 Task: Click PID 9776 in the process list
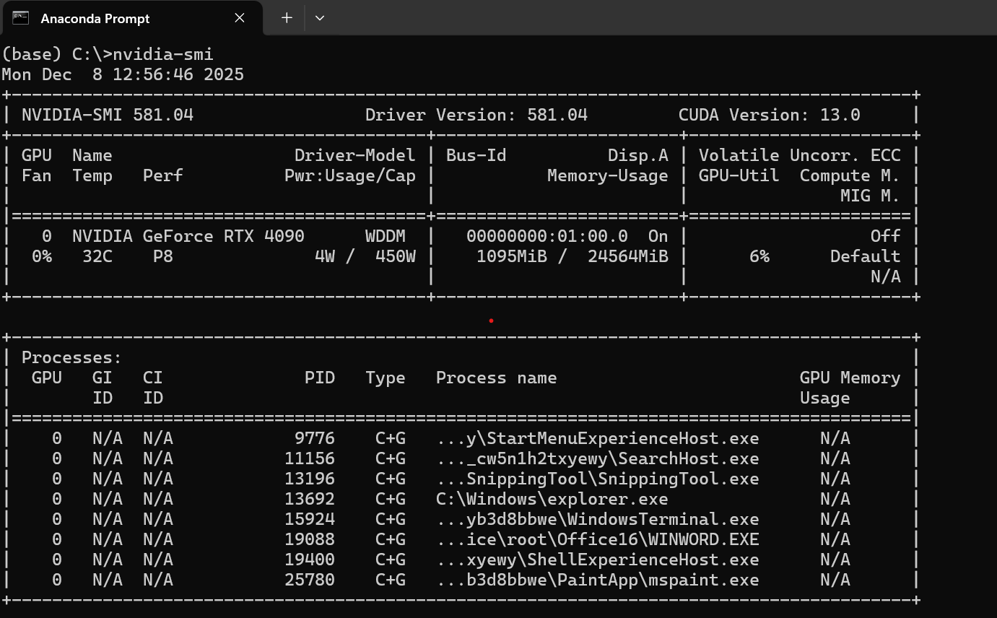(314, 438)
